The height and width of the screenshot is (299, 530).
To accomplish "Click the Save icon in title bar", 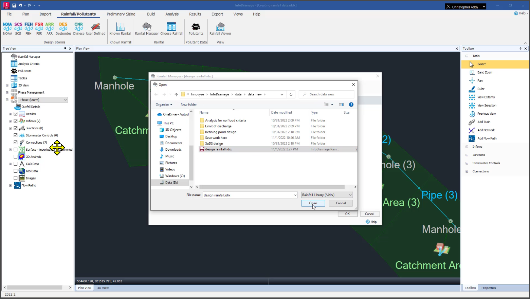I will (14, 5).
